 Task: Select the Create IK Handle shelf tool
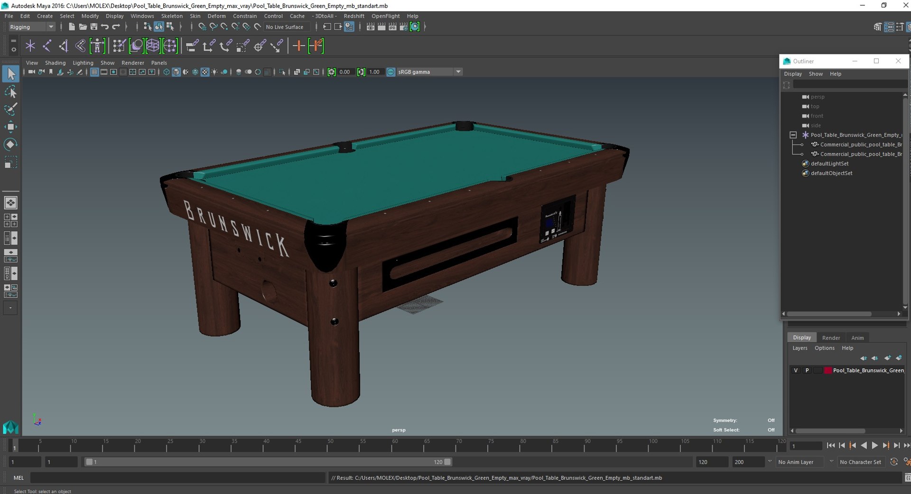click(x=64, y=46)
